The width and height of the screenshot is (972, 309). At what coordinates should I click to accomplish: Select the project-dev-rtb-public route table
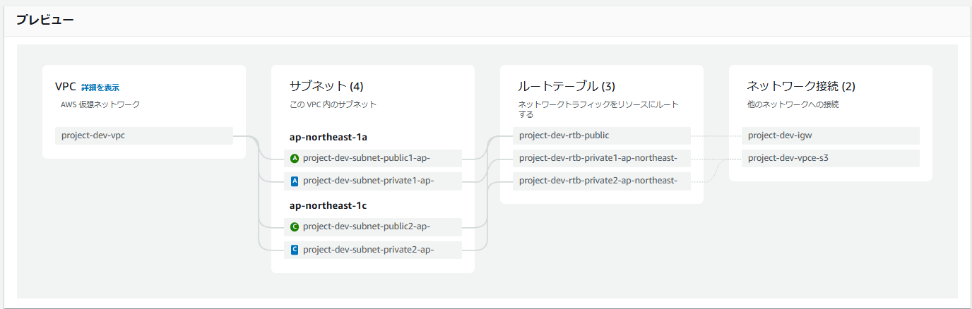(x=564, y=135)
